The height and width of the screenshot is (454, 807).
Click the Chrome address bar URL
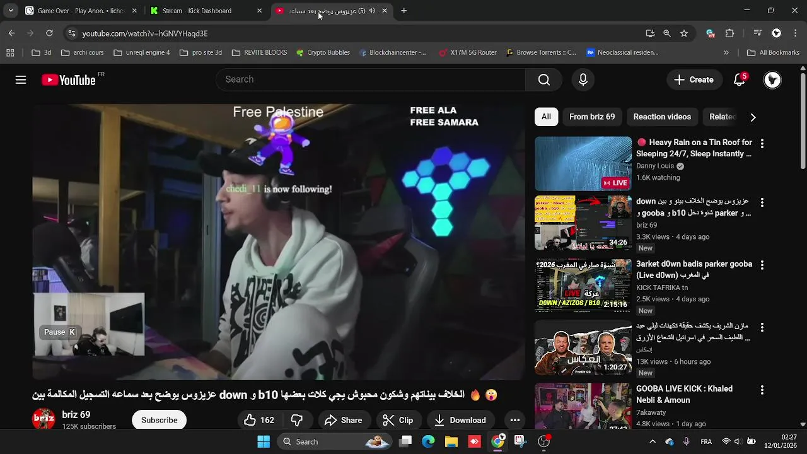(x=145, y=33)
